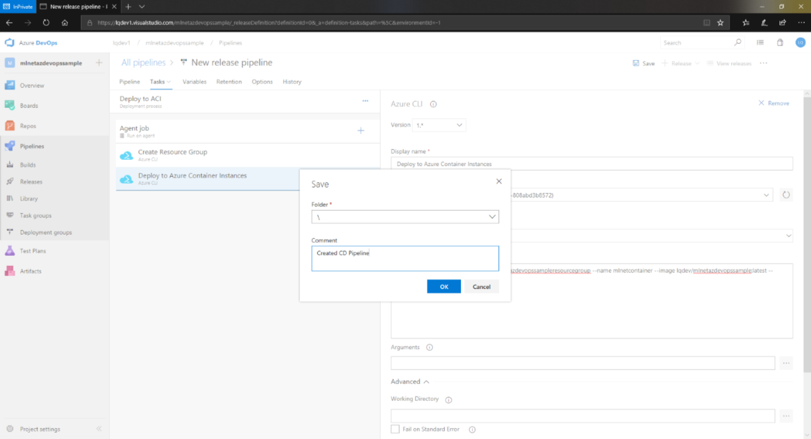View the History tab
The image size is (811, 439).
click(292, 82)
